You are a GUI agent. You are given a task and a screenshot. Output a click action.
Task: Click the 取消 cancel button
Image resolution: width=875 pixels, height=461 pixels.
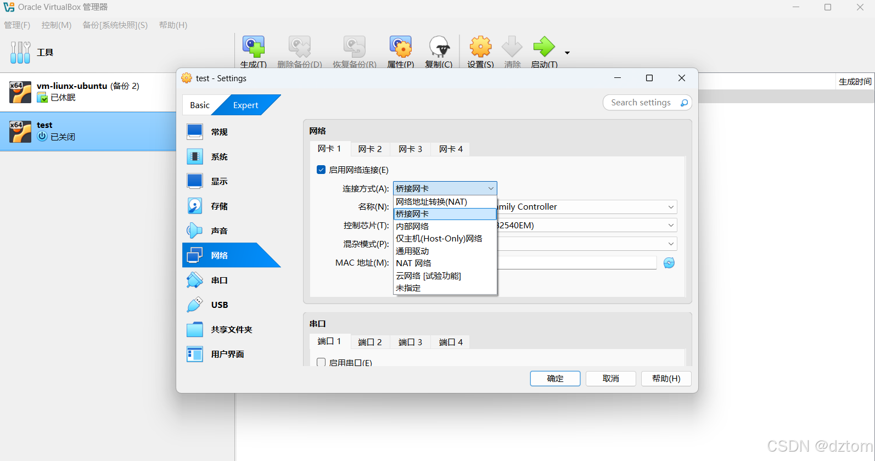point(610,379)
